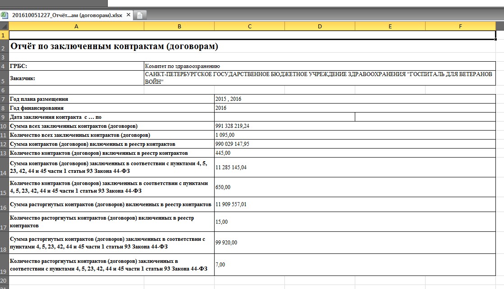This screenshot has height=289, width=504.
Task: Click the 'Дата заключения контракта с … по' cell
Action: 111,117
